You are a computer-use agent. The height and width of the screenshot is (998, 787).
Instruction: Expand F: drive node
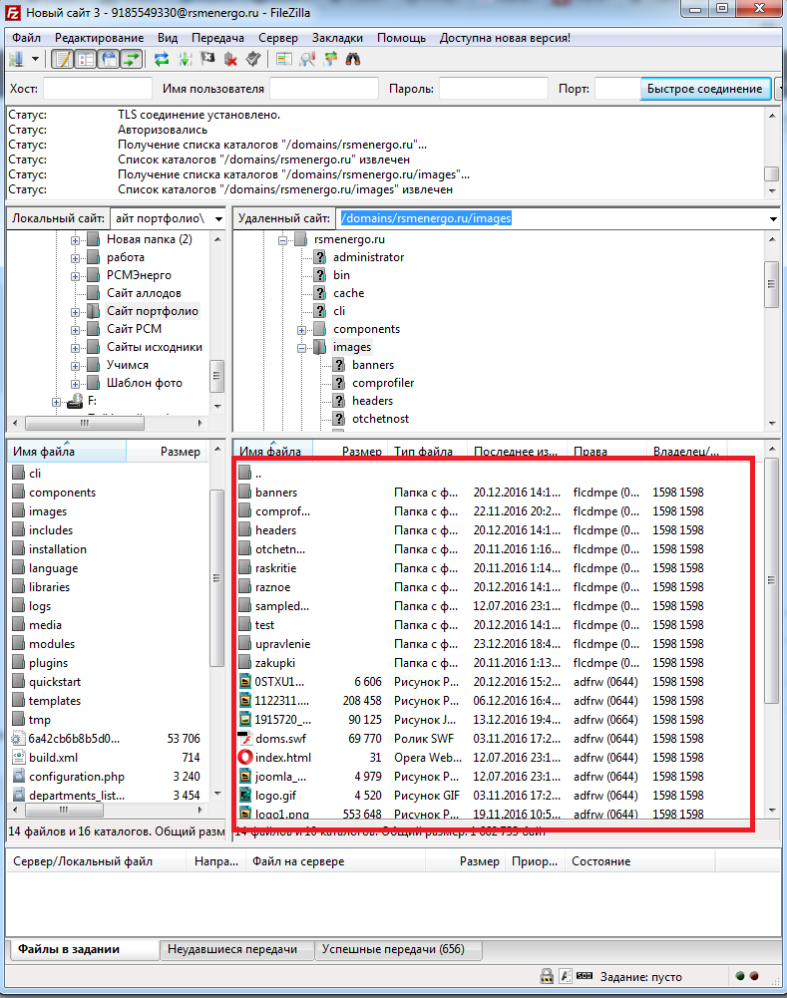pyautogui.click(x=56, y=402)
